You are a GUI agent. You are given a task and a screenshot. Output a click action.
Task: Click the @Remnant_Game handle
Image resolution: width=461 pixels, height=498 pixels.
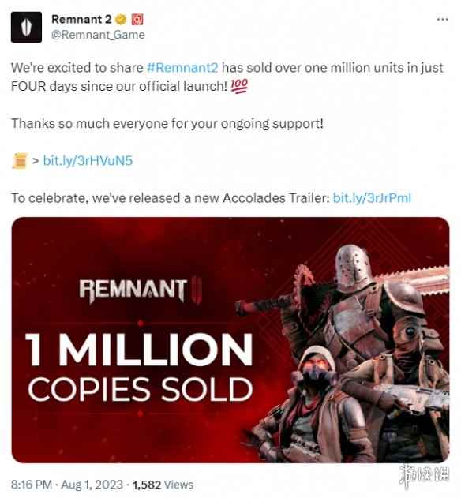pos(98,35)
